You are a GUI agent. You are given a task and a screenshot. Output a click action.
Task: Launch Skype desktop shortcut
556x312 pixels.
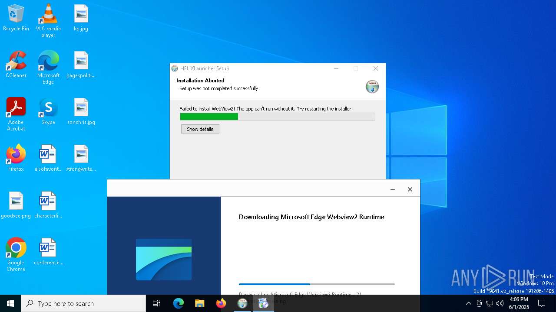[x=48, y=111]
